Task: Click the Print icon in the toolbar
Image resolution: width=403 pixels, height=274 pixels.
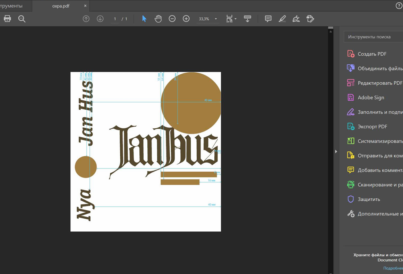Action: pos(7,19)
